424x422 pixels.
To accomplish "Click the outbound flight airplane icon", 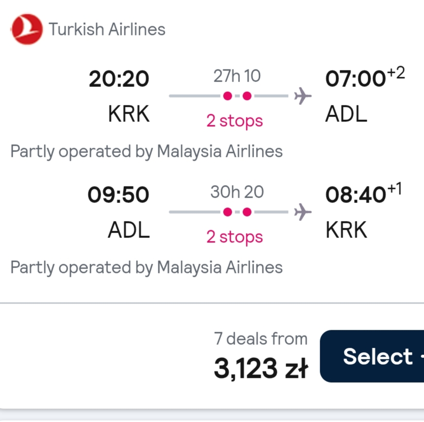I will [x=303, y=96].
